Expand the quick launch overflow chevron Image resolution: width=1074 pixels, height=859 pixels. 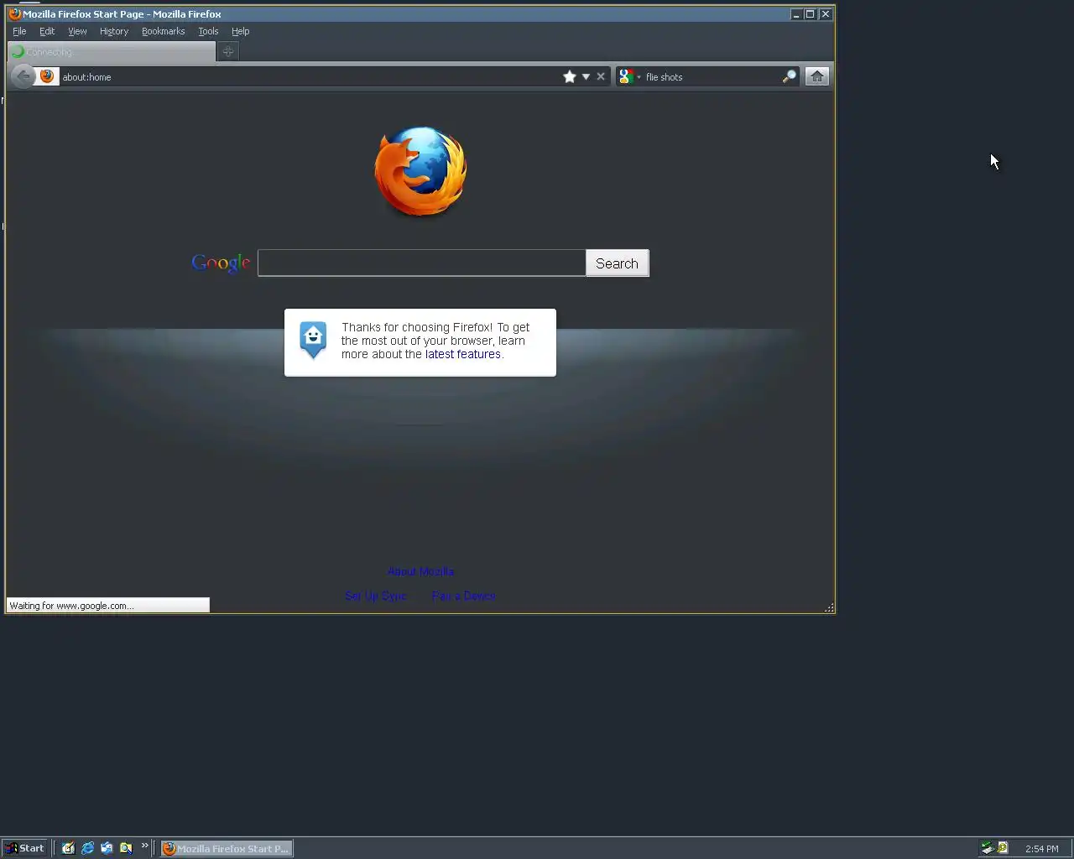click(144, 846)
